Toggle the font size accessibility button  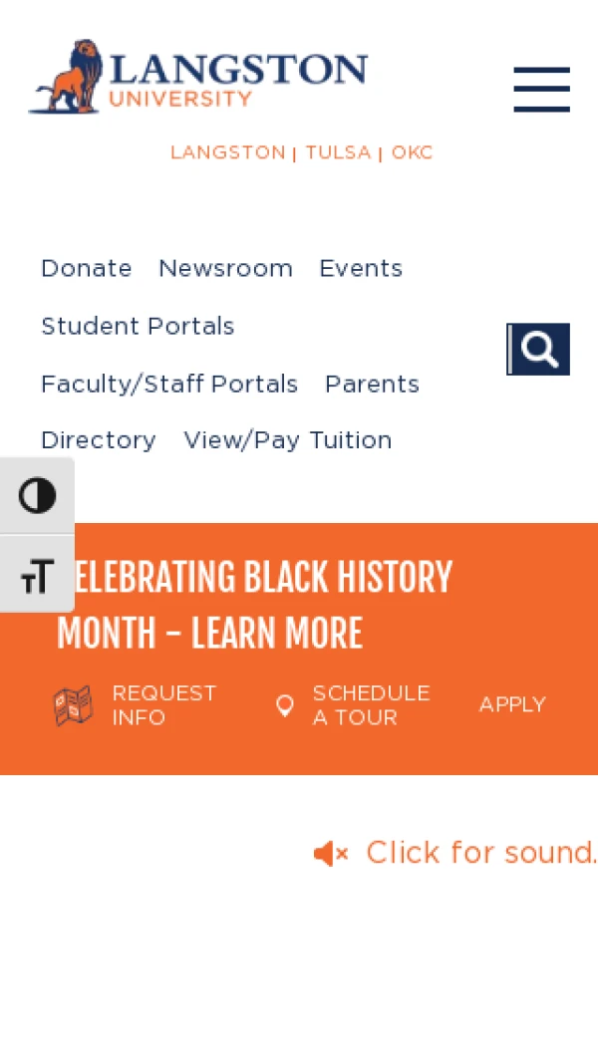click(37, 575)
